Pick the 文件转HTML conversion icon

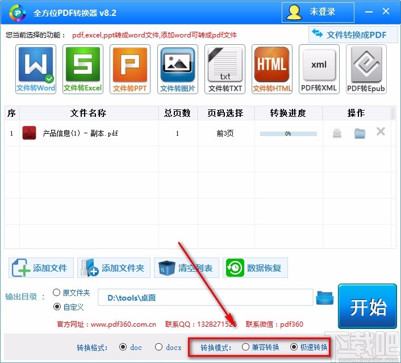coord(272,69)
